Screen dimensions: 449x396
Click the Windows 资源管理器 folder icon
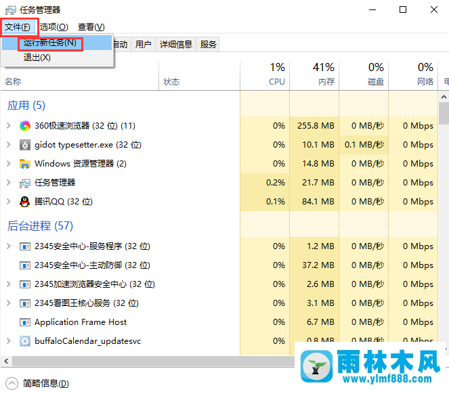click(x=25, y=164)
